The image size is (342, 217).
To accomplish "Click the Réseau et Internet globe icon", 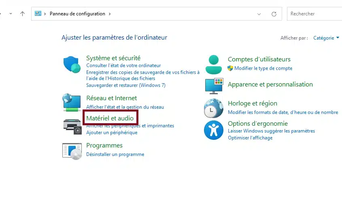I will [71, 103].
